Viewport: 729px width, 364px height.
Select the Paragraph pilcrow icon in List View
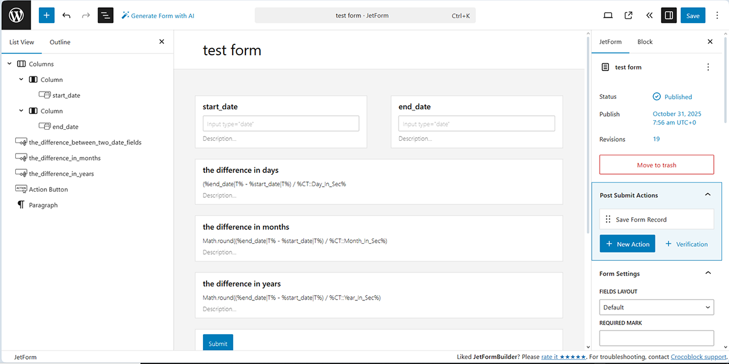(x=21, y=205)
